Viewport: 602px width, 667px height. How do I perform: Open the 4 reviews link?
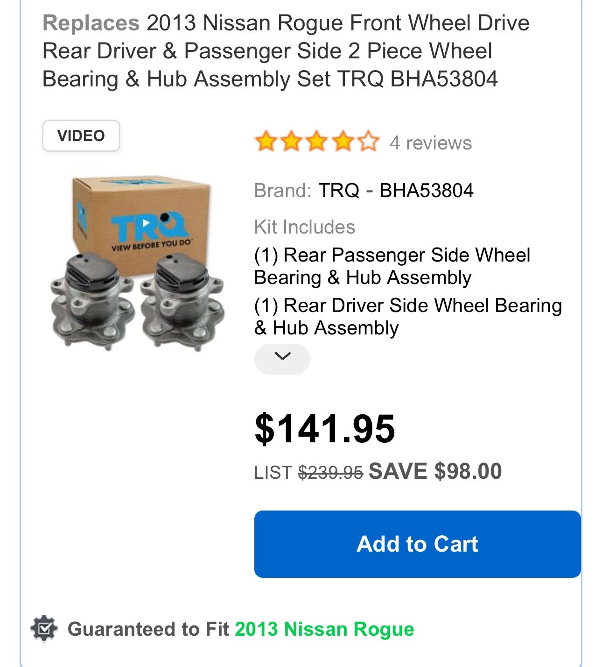(430, 143)
